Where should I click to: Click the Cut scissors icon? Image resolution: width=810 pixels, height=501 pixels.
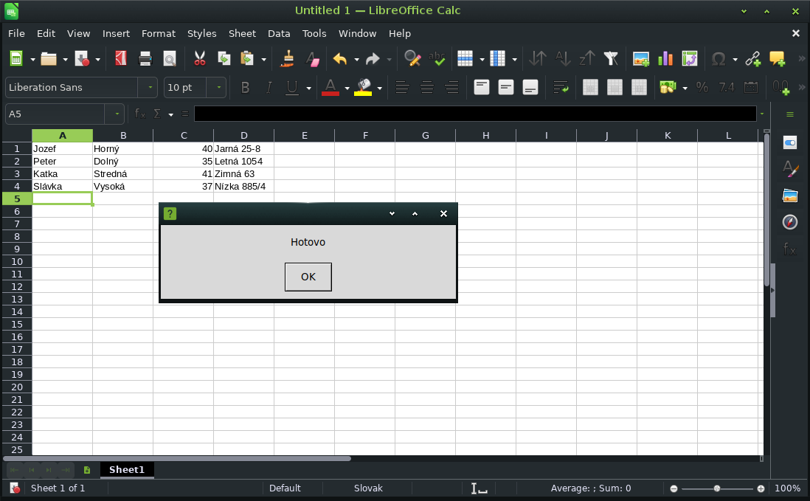[199, 59]
